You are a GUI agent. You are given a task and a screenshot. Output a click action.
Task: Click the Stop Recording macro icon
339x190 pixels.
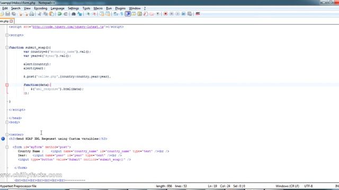[172, 14]
